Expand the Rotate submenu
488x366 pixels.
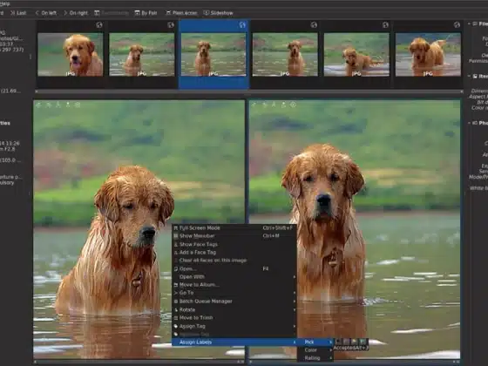point(234,310)
